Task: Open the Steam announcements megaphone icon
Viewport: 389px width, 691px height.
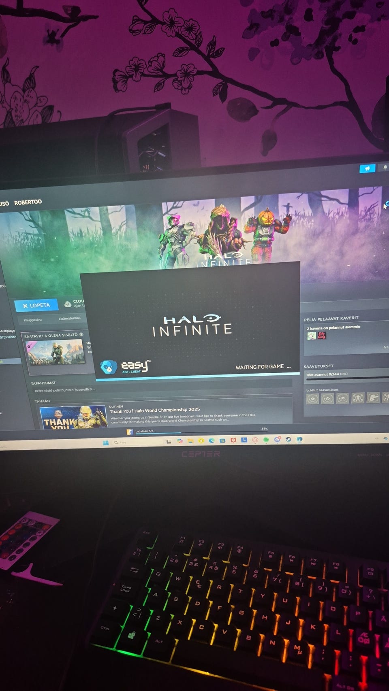Action: click(x=368, y=168)
